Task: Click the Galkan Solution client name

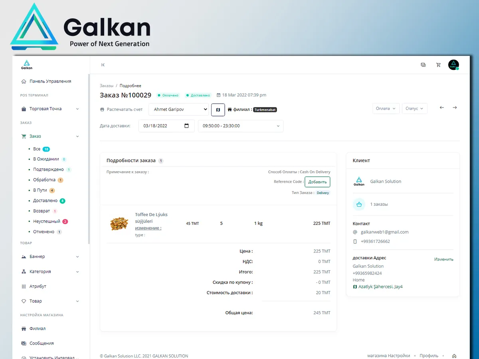Action: click(x=386, y=181)
